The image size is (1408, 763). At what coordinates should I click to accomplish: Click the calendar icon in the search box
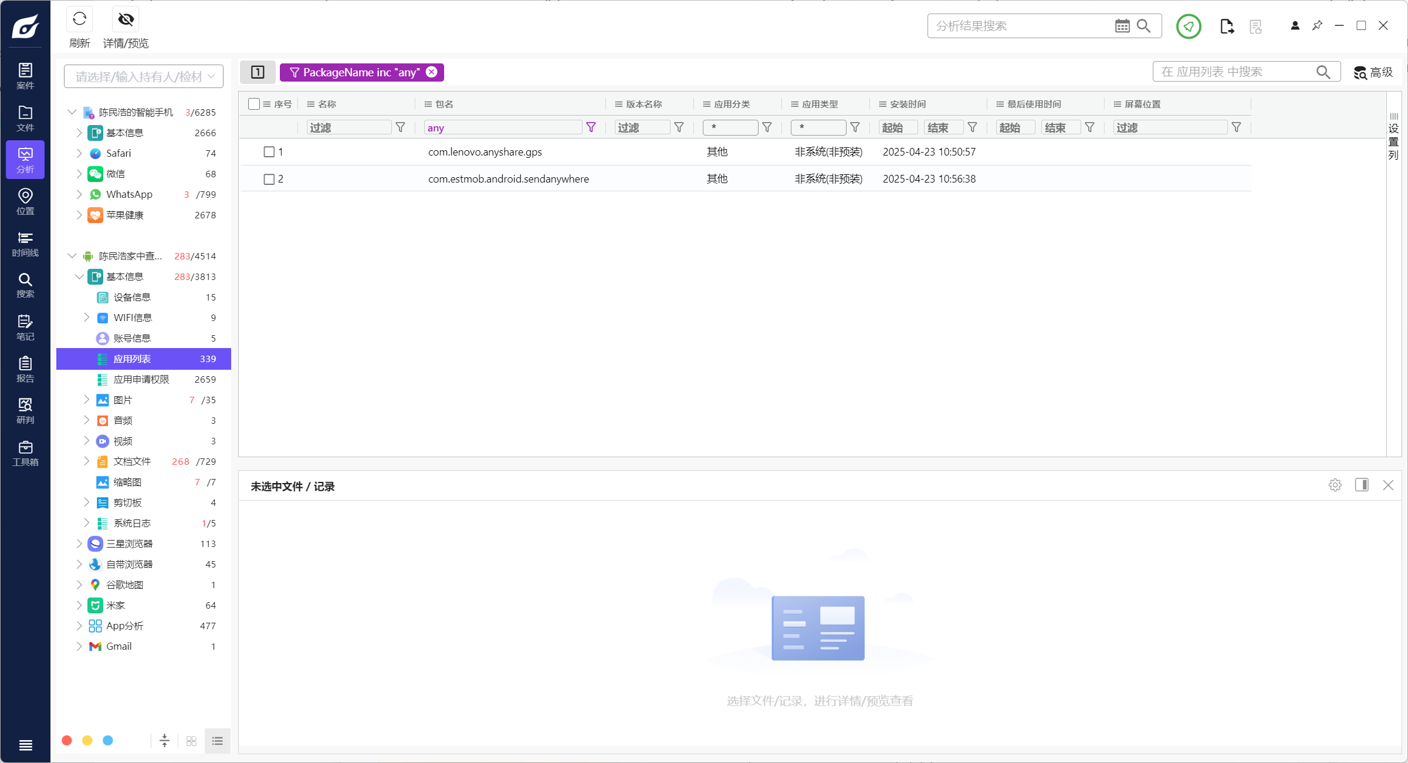tap(1122, 26)
